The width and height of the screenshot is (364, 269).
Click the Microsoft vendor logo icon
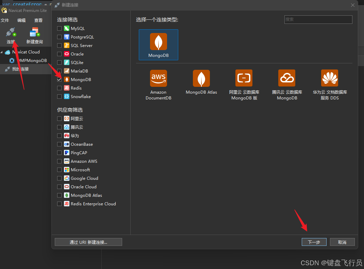67,170
